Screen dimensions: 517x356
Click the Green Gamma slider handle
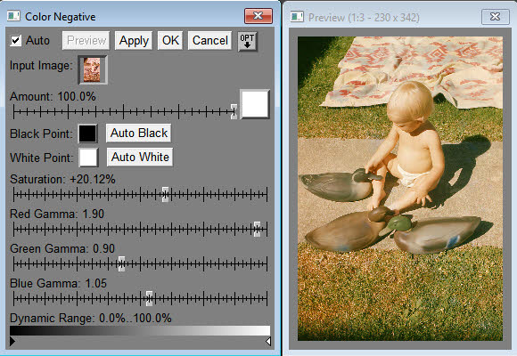coord(121,263)
